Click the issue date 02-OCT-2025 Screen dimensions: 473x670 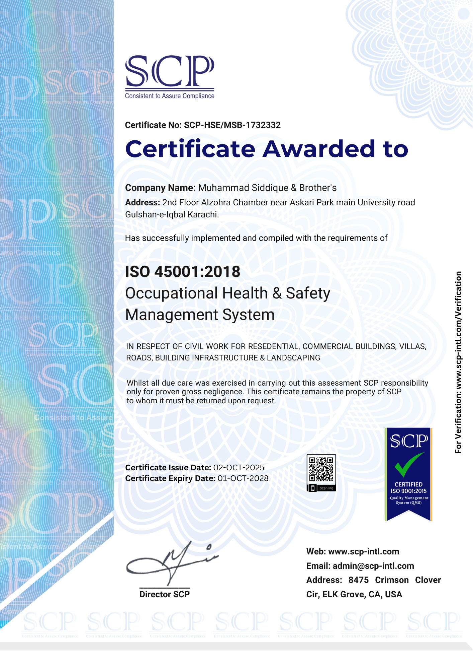[239, 467]
